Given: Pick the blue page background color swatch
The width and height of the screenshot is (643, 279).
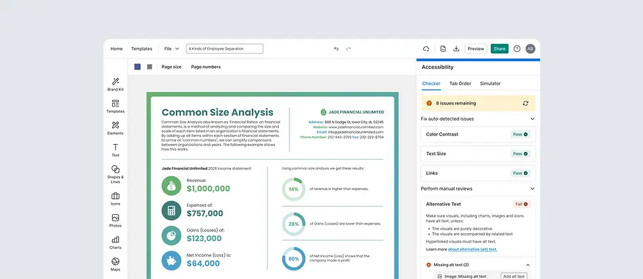Looking at the screenshot, I should point(137,67).
